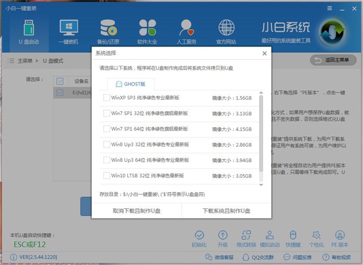363x265 pixels.
Task: Click the 升级 up-arrow icon
Action: click(x=223, y=235)
